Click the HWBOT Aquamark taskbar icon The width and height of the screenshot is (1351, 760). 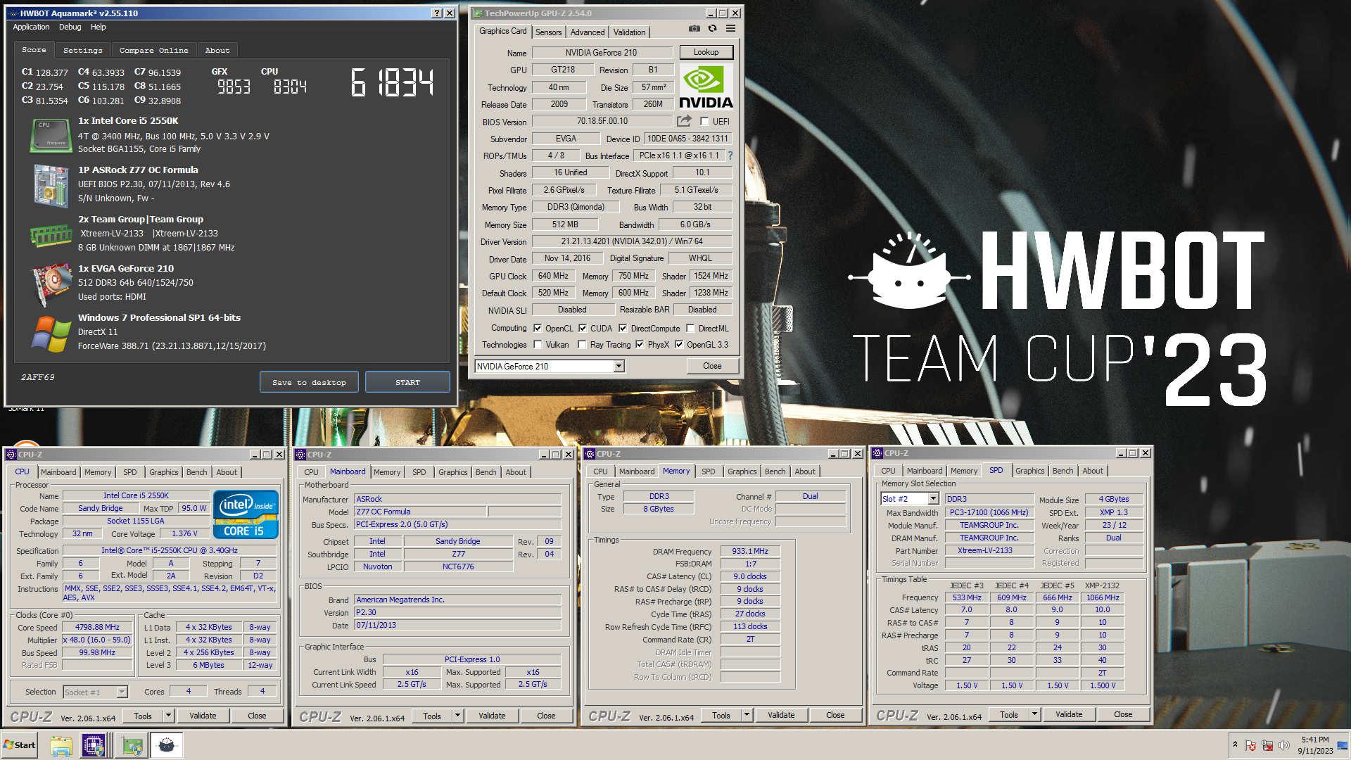coord(167,745)
